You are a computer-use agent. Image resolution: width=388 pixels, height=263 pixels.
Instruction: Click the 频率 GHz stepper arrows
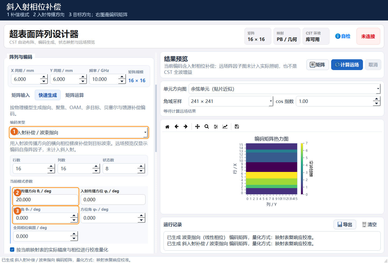pos(122,79)
